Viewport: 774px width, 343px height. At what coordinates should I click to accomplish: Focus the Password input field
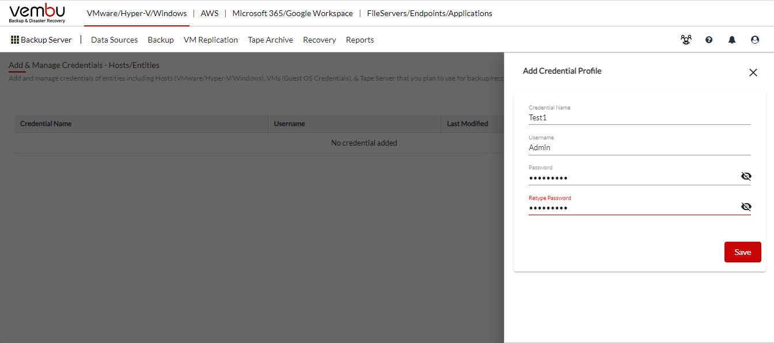[x=633, y=177]
